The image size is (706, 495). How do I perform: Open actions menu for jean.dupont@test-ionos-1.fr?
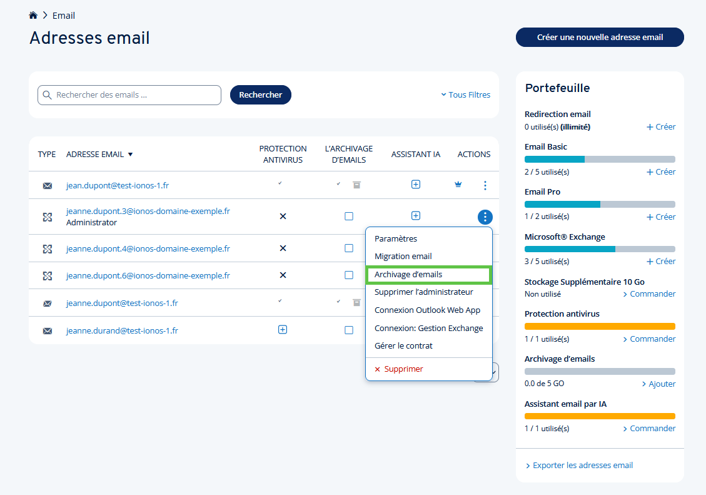485,185
